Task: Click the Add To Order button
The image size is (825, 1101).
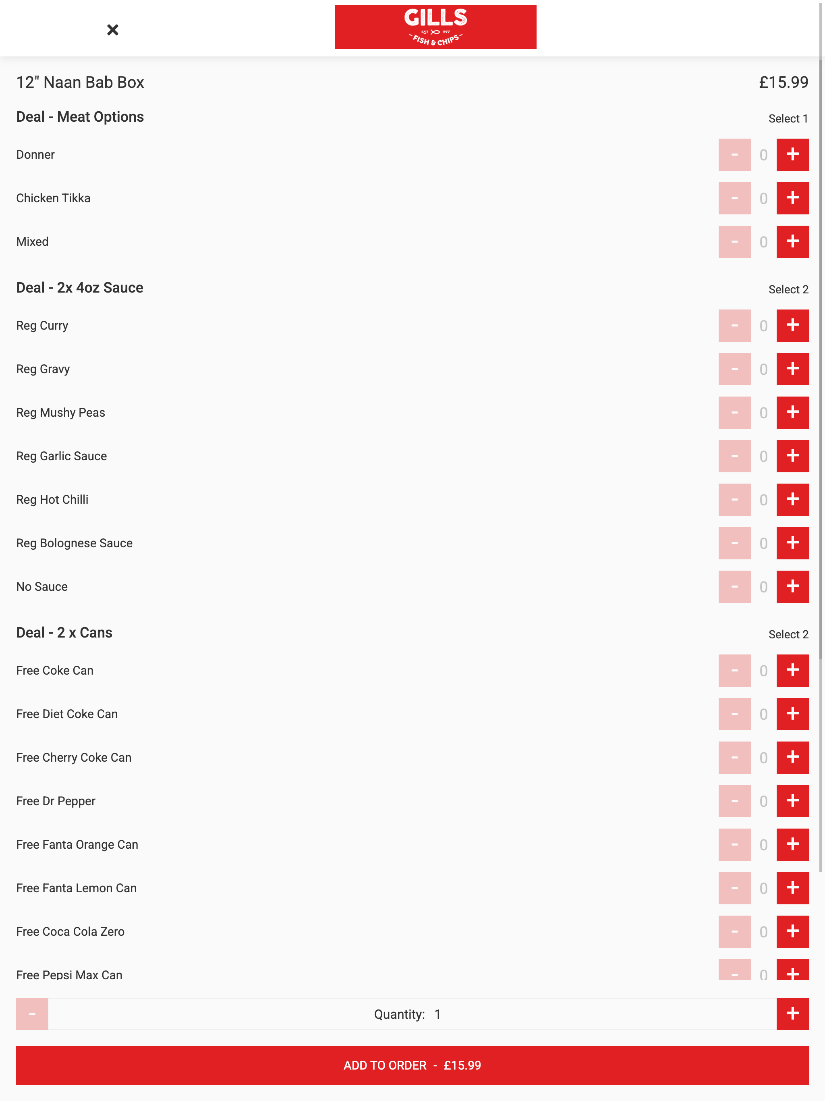Action: coord(412,1065)
